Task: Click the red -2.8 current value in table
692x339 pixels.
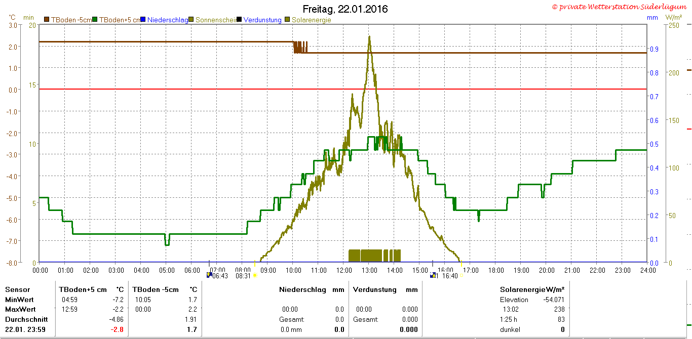Action: point(118,329)
